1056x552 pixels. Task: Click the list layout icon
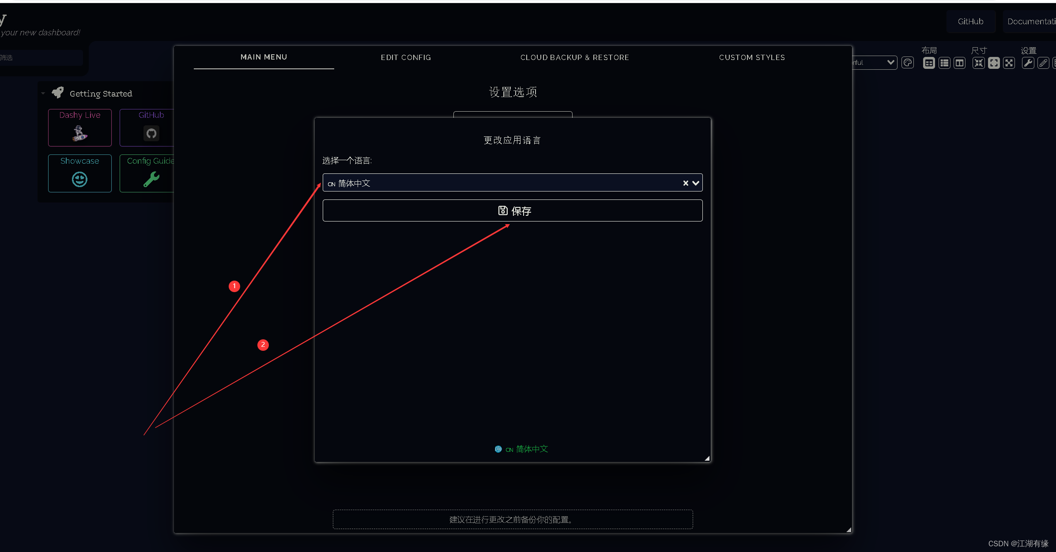944,63
